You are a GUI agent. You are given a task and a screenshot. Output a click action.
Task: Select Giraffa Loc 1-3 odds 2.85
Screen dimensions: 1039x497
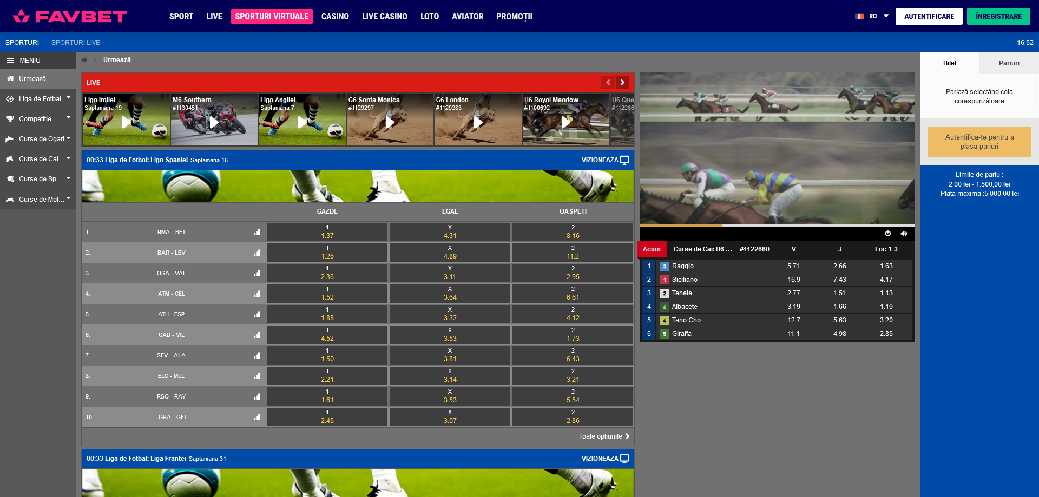click(886, 334)
